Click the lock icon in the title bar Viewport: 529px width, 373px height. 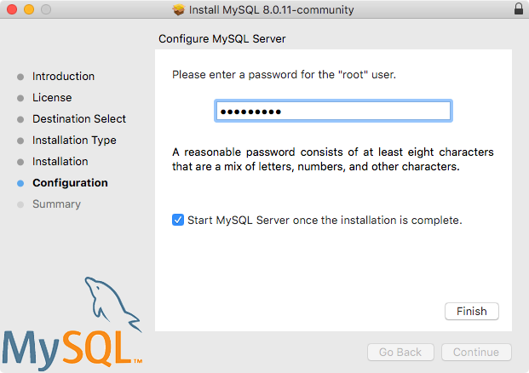click(x=519, y=10)
